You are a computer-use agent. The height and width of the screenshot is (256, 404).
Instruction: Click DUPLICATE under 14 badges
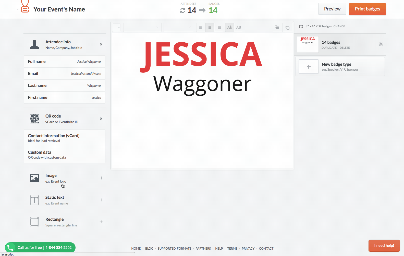pyautogui.click(x=329, y=48)
